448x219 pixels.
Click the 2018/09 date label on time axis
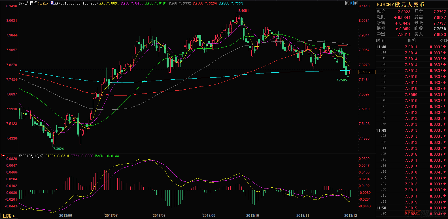[209, 216]
